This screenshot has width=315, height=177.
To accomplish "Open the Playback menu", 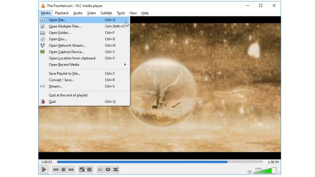I will [62, 13].
